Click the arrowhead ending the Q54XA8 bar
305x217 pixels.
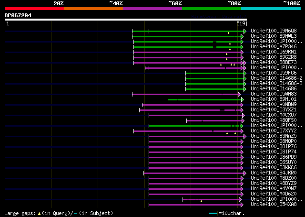(242, 205)
